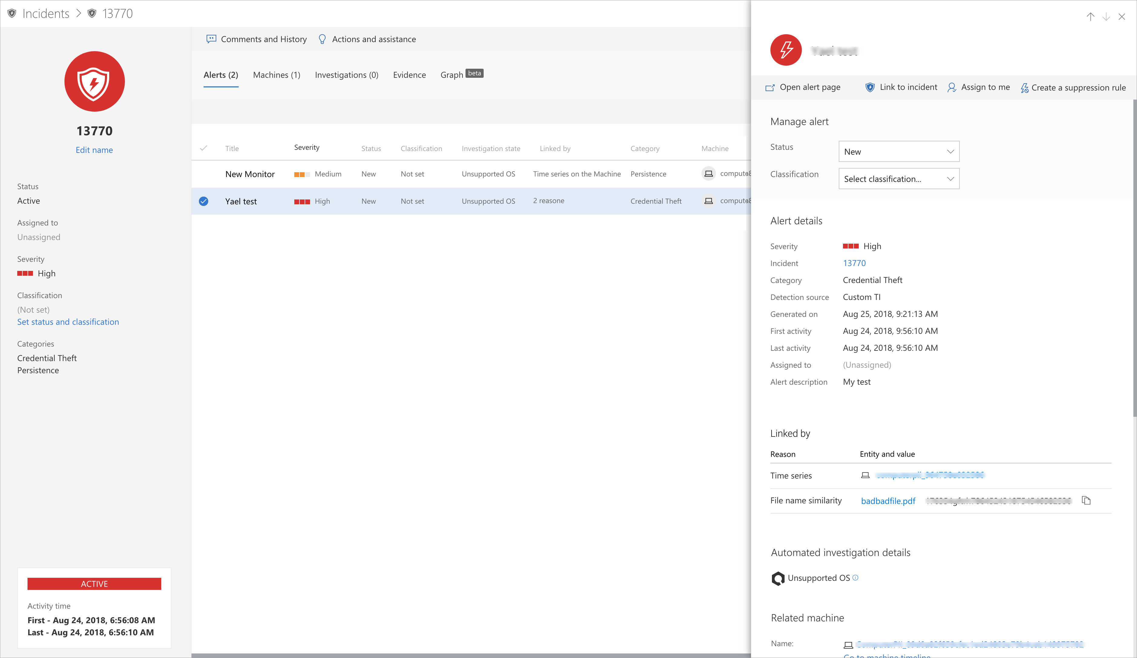
Task: Click the Link to incident shield icon
Action: pyautogui.click(x=869, y=87)
